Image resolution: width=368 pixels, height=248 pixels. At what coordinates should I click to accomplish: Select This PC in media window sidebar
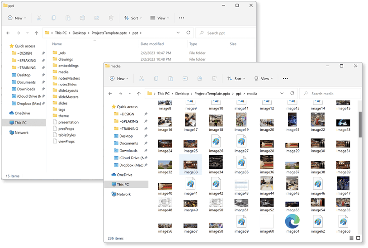pyautogui.click(x=126, y=184)
